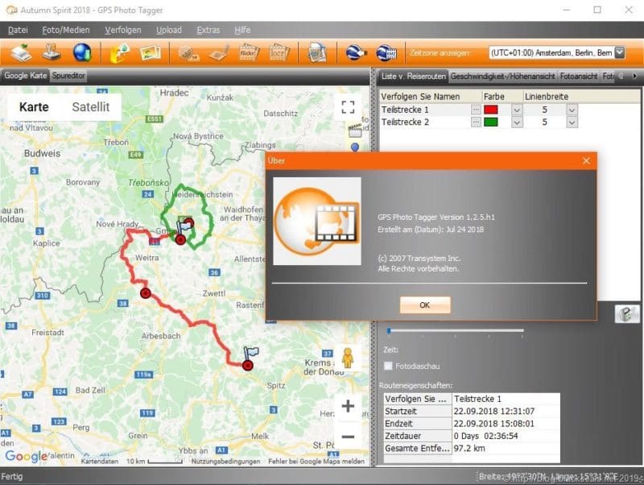Click the photo stack media icon
The image size is (644, 485).
151,52
